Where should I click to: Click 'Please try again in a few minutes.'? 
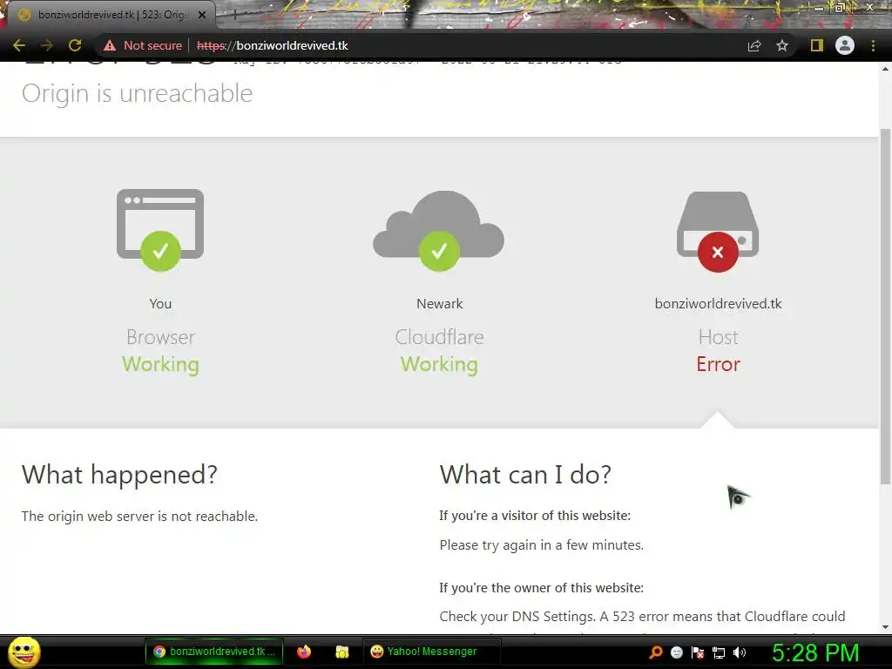pyautogui.click(x=542, y=545)
